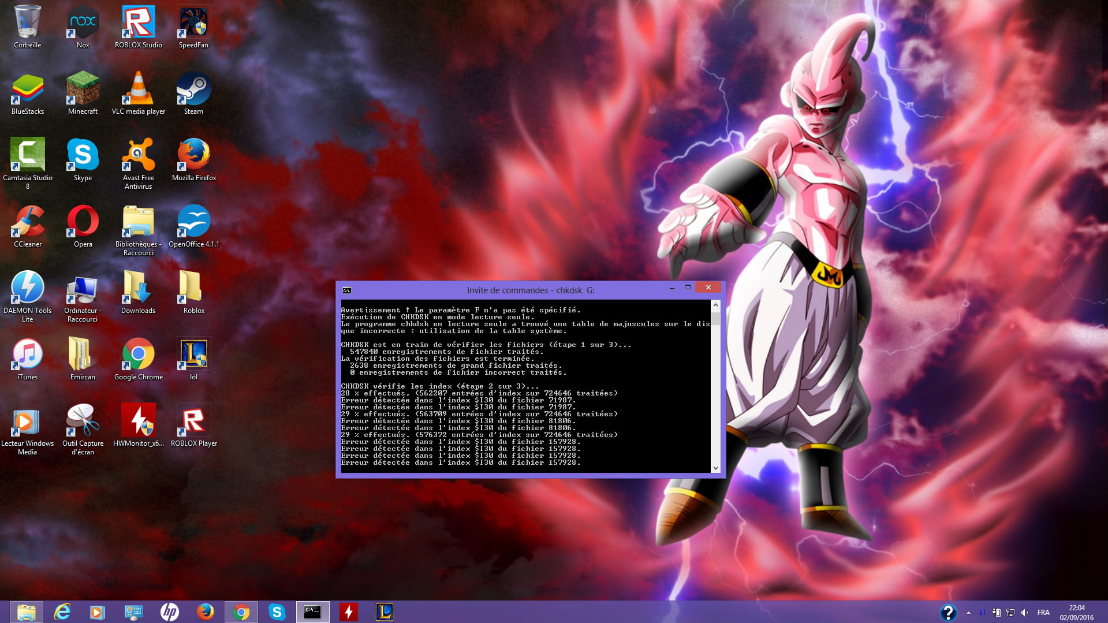Select the Google Chrome desktop shortcut
This screenshot has height=623, width=1108.
138,359
